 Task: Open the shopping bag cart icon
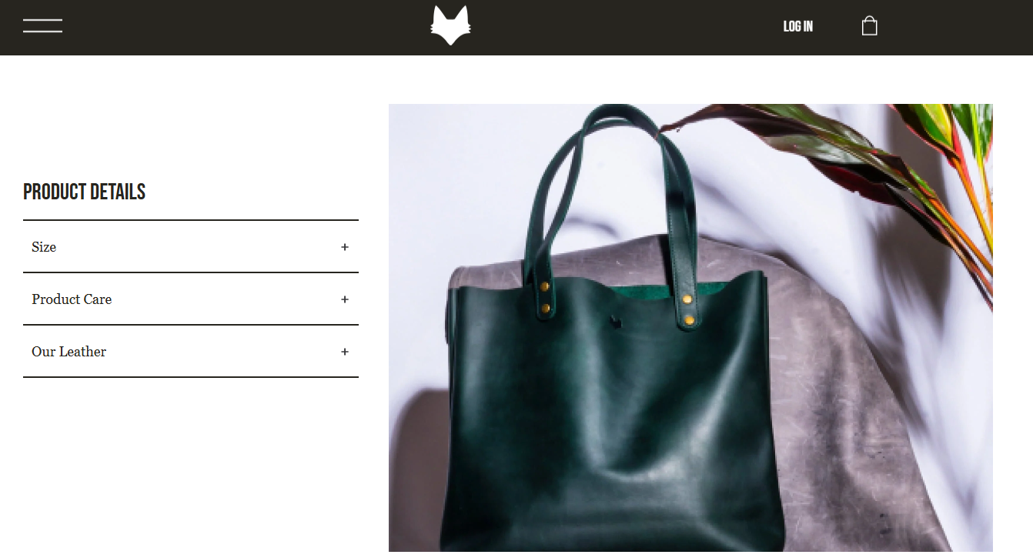tap(869, 26)
